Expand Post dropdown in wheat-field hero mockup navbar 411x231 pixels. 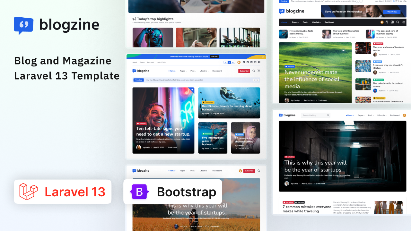(x=193, y=171)
